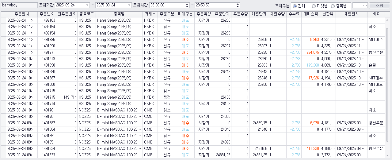Click the 실잔액 column header
Viewport: 392px width, 160px height.
[328, 14]
